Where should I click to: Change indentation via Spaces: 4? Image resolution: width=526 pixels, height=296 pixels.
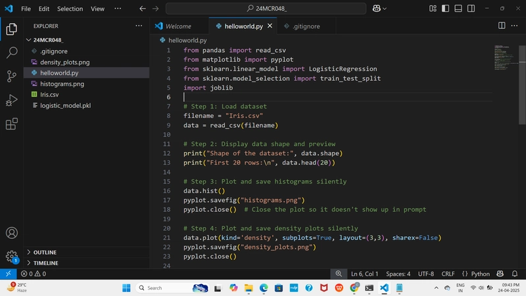[x=398, y=274]
